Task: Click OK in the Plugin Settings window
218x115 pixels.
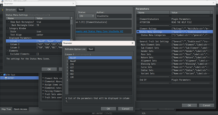Action: click(x=189, y=105)
